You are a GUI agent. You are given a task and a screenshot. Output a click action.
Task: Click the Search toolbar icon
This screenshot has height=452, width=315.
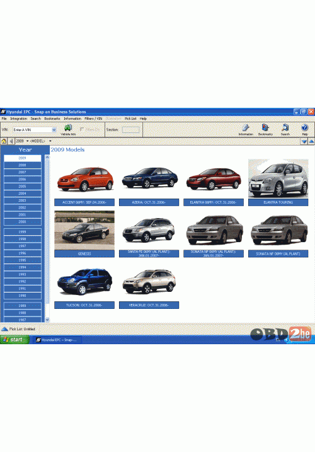click(285, 130)
